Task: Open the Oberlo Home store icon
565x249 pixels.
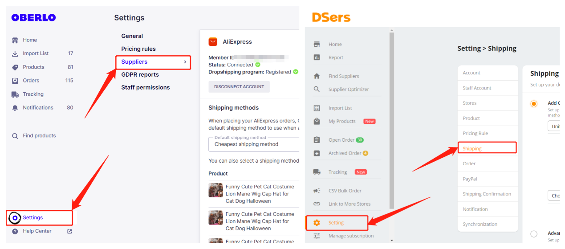Action: [15, 40]
